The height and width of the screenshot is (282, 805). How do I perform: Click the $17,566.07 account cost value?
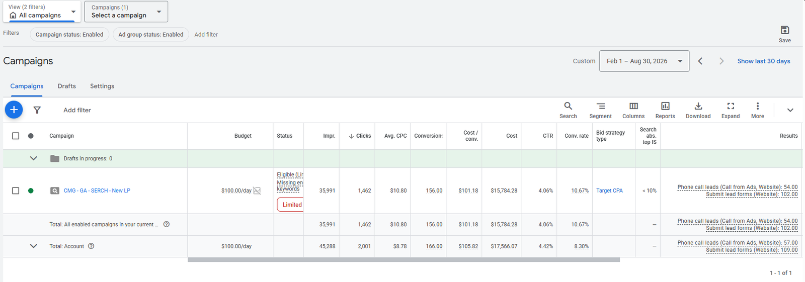(504, 246)
